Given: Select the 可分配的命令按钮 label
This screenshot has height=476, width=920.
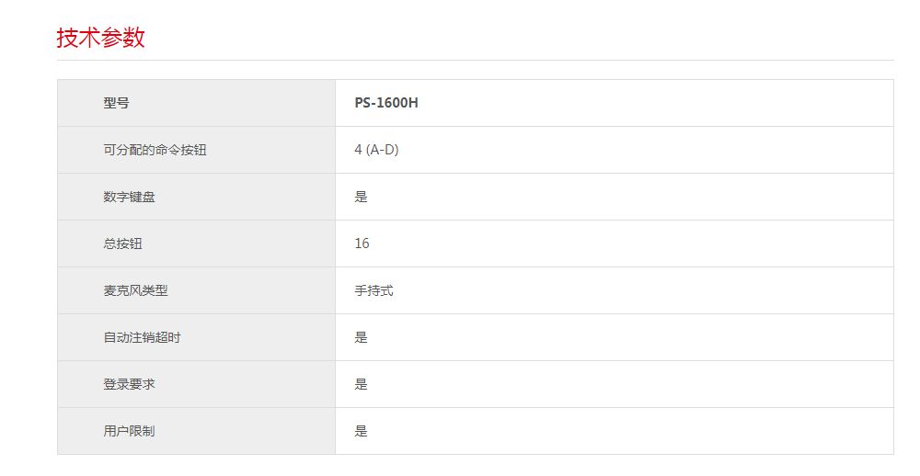Looking at the screenshot, I should (155, 150).
